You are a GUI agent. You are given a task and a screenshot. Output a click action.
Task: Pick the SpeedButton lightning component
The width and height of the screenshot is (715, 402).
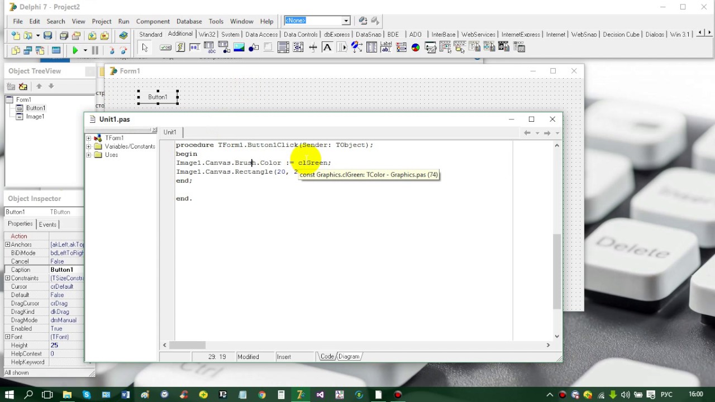tap(180, 47)
